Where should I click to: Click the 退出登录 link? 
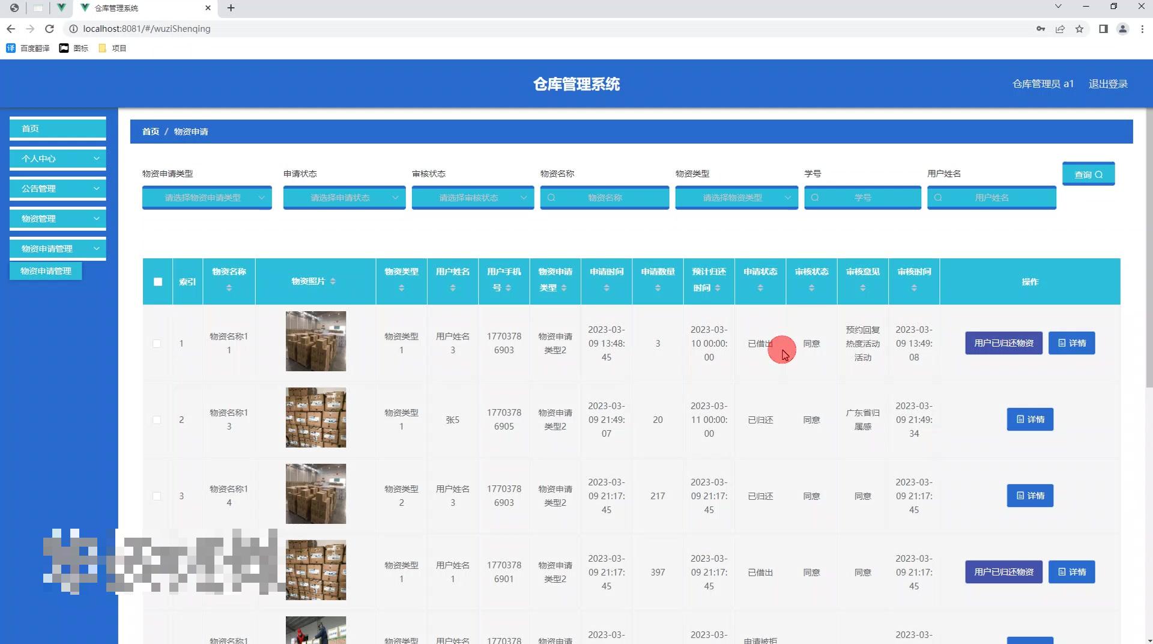pyautogui.click(x=1108, y=84)
